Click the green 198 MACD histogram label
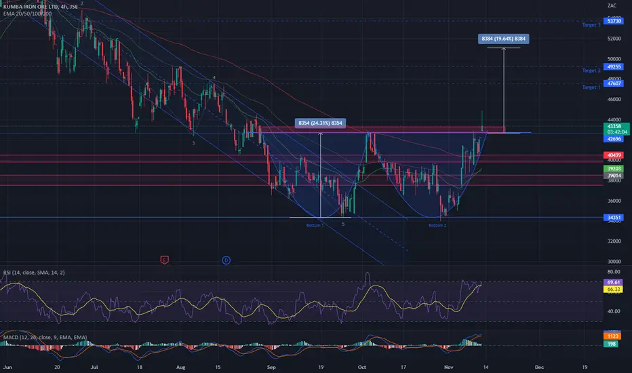 pos(612,344)
